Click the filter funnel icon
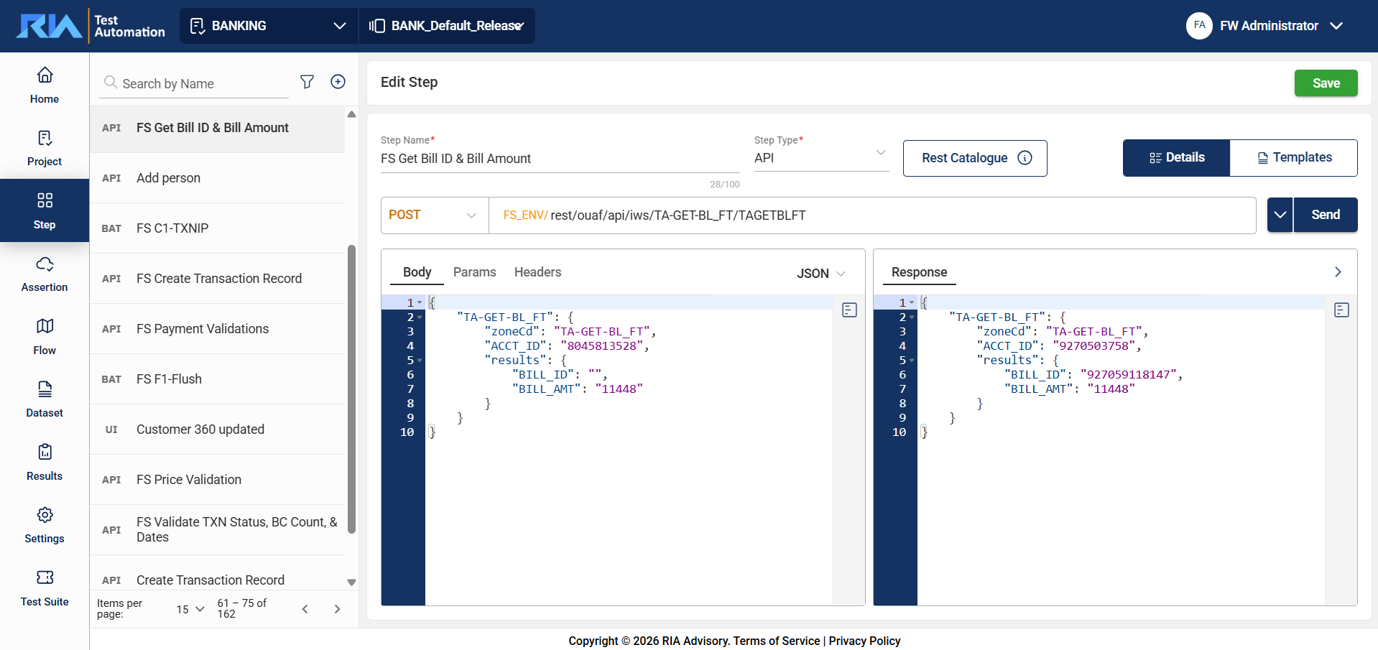 pyautogui.click(x=307, y=82)
